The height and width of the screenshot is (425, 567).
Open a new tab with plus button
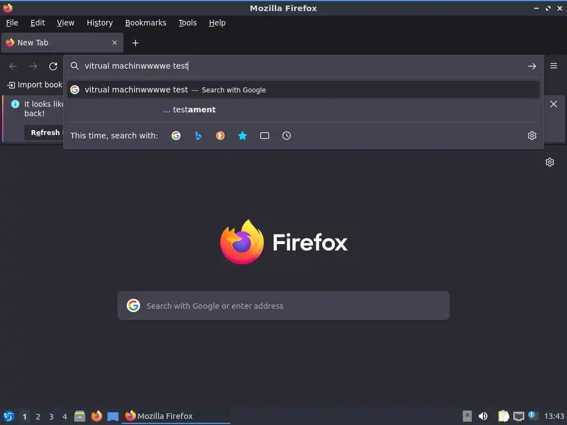135,43
